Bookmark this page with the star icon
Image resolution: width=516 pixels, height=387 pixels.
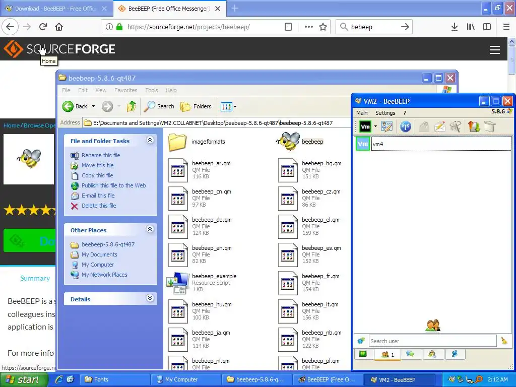pyautogui.click(x=323, y=27)
